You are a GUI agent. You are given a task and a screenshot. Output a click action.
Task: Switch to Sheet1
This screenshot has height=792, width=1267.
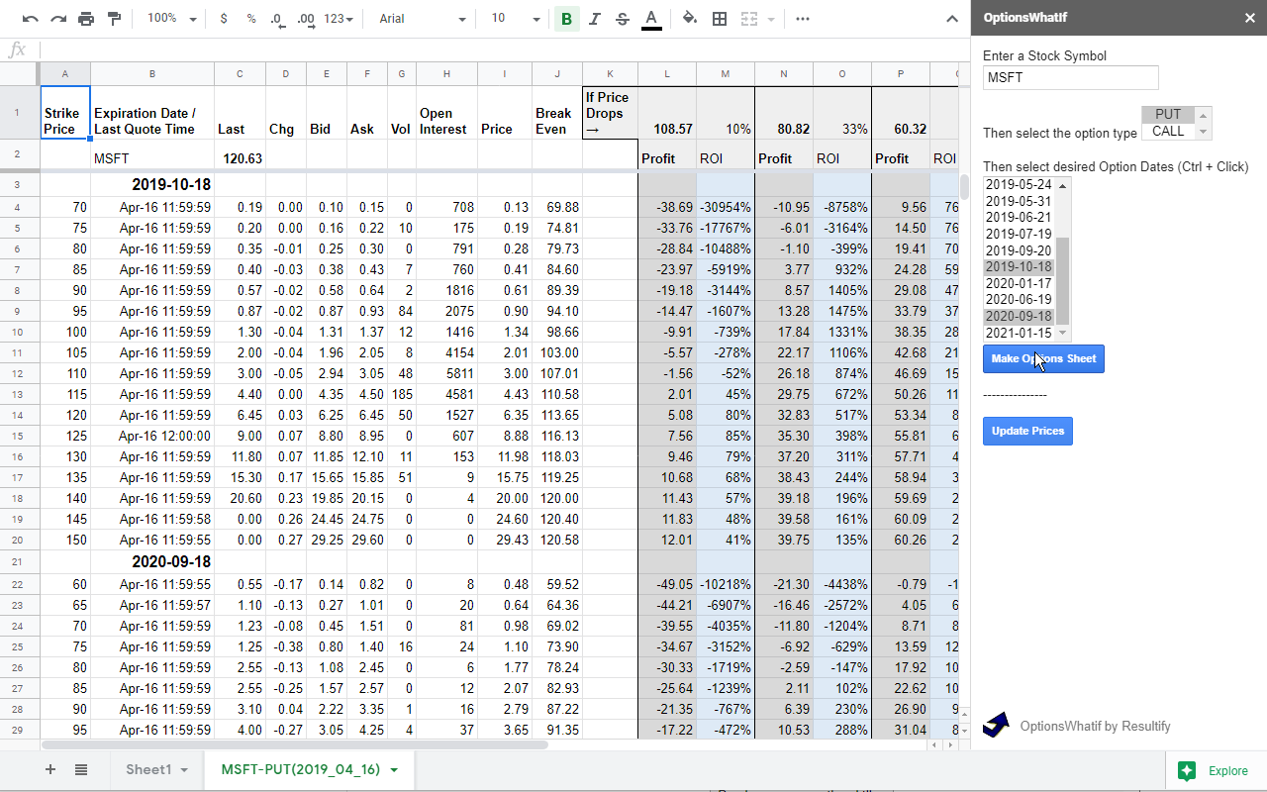pos(150,769)
